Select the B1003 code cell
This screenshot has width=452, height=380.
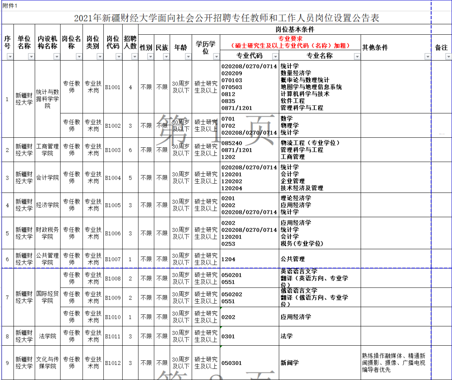[x=113, y=150]
